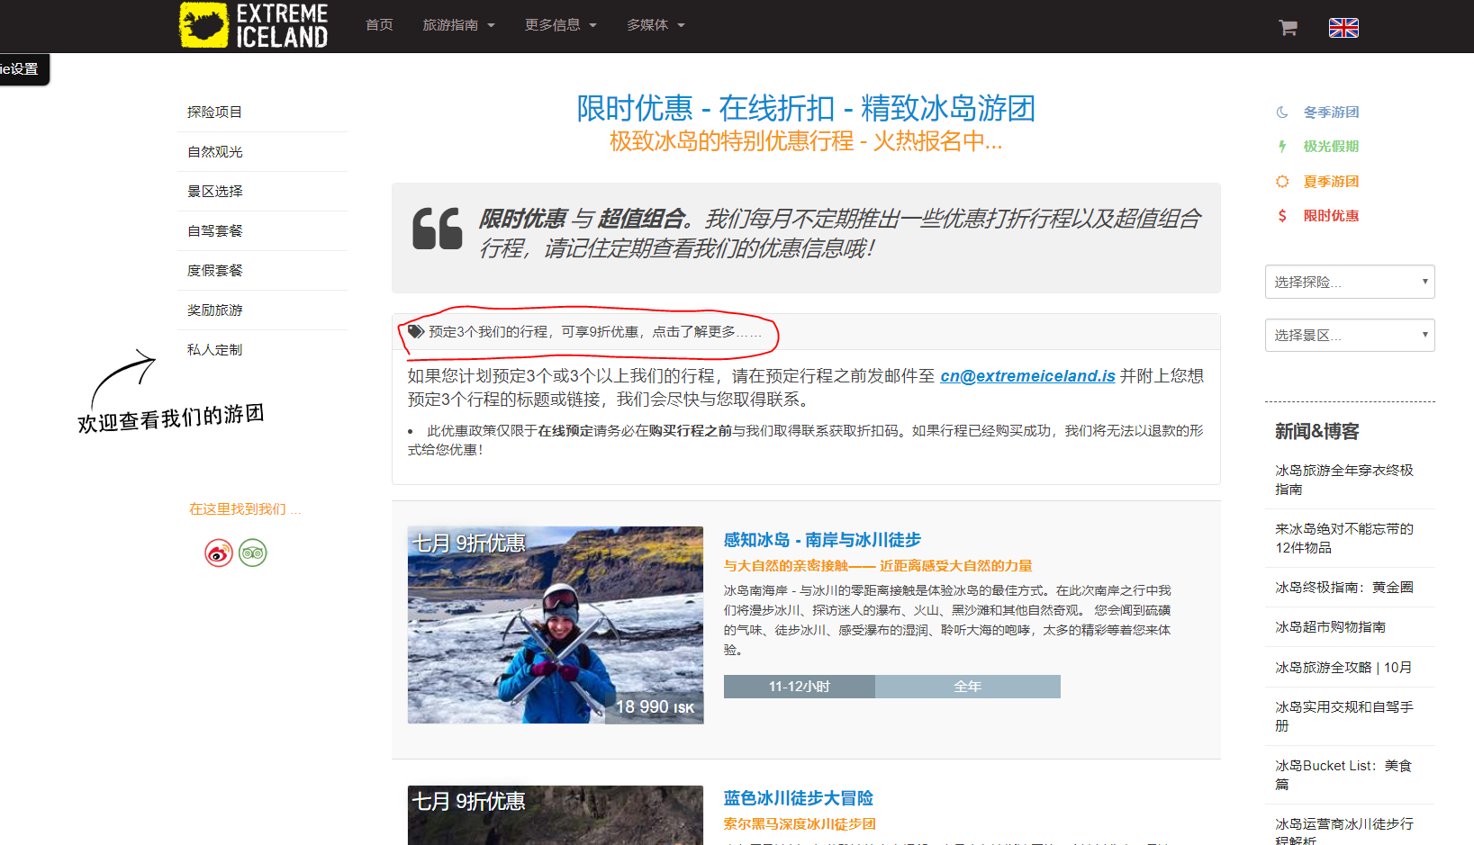The width and height of the screenshot is (1474, 845).
Task: Click the glacier hiker tour thumbnail
Action: click(x=555, y=625)
